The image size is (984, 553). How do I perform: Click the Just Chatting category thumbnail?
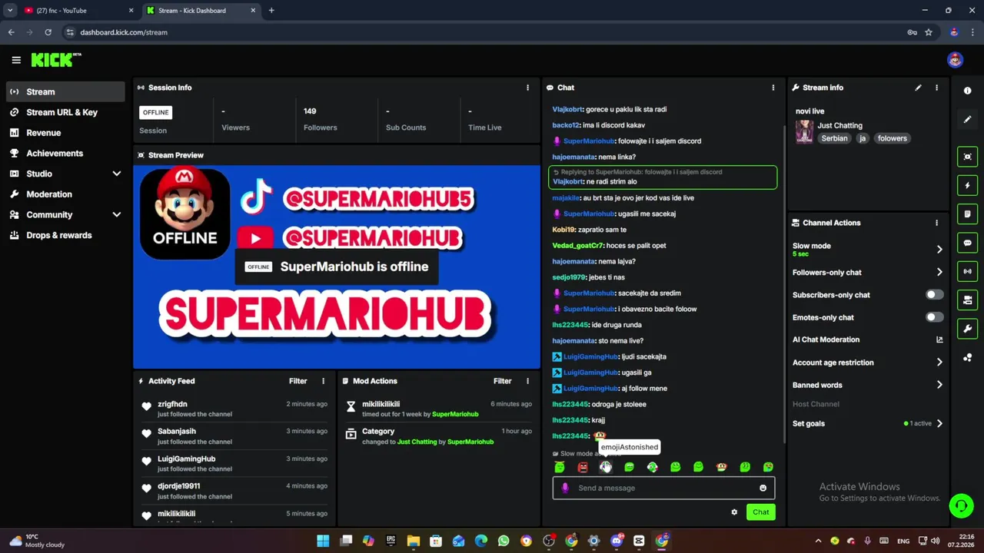[x=804, y=131]
